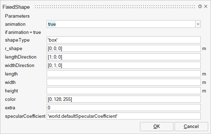Close the FixedShape dialog
The image size is (211, 134).
click(x=206, y=6)
